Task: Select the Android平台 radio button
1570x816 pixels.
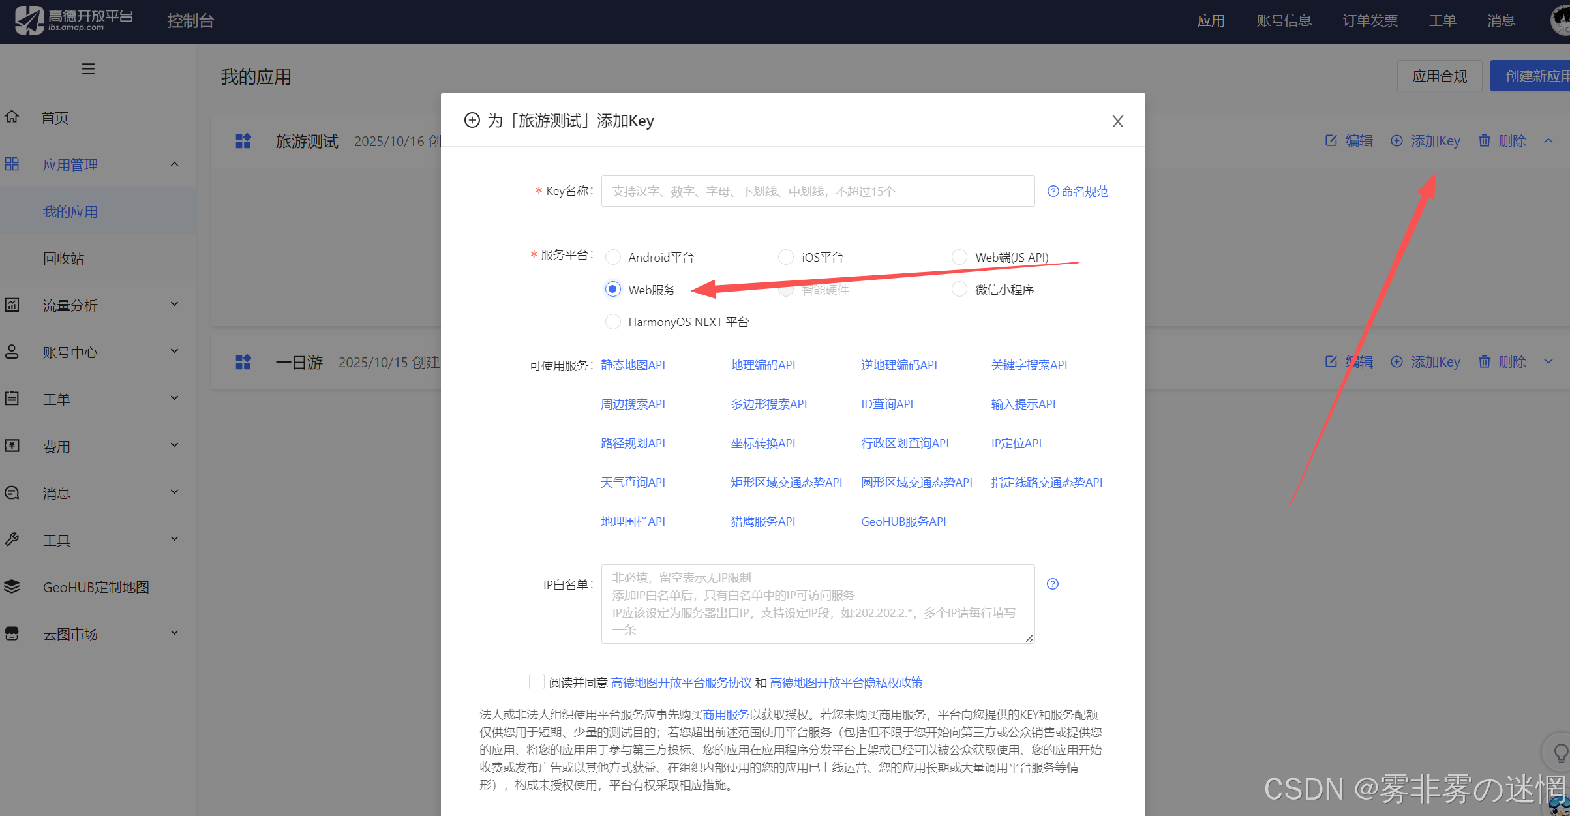Action: (612, 257)
